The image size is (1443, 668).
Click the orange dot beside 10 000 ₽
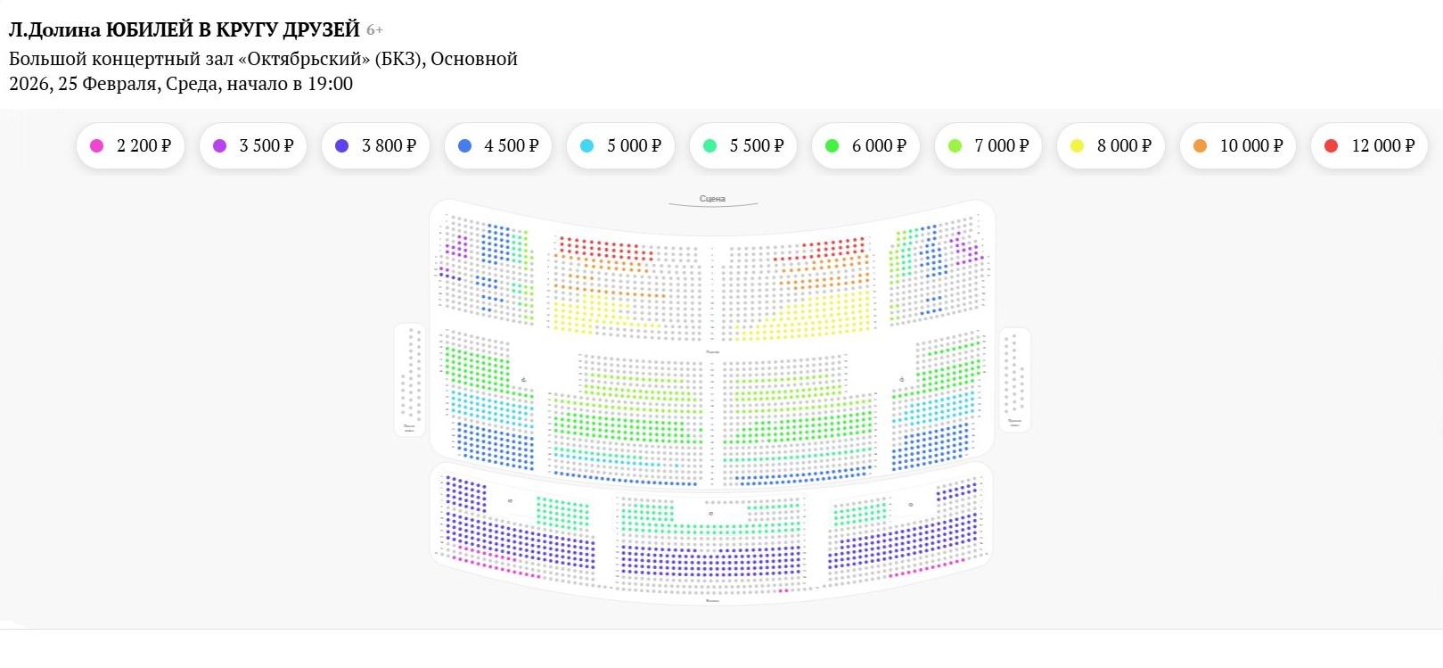point(1200,145)
